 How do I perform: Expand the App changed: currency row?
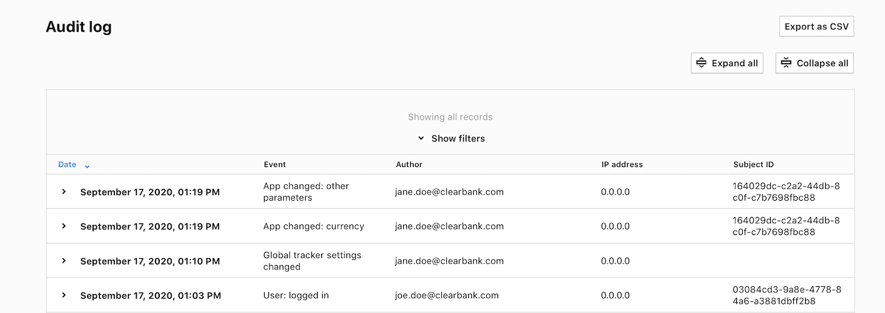click(x=64, y=226)
